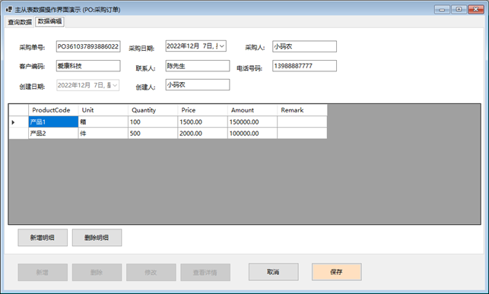Open the disabled 创建日期 date dropdown

[115, 85]
